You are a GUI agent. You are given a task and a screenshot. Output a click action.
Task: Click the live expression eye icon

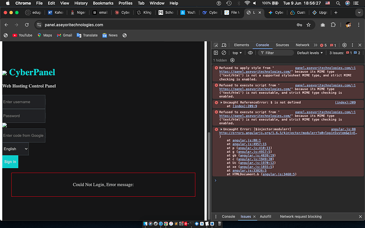(250, 53)
